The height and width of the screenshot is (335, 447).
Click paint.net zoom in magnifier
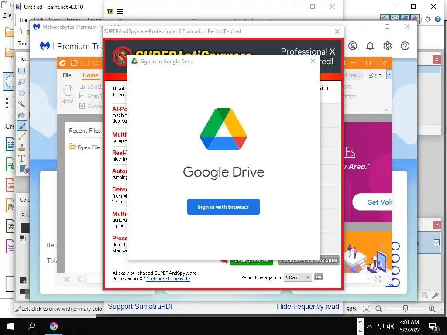coord(432,309)
